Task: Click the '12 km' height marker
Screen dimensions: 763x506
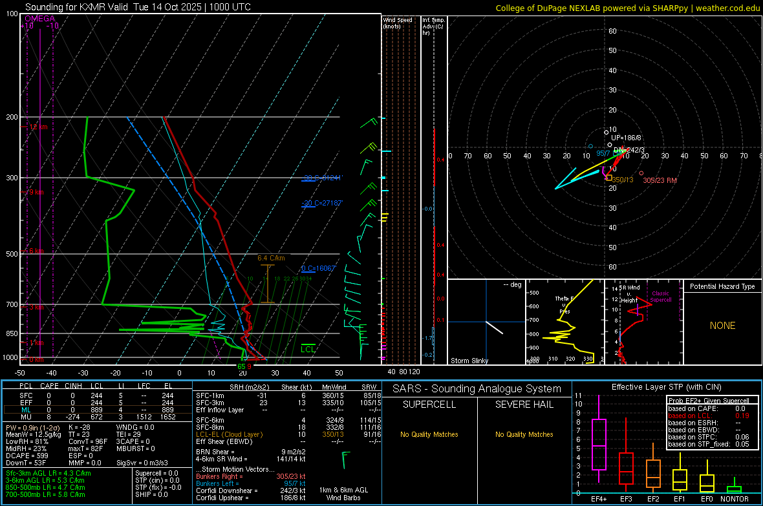Action: click(37, 127)
